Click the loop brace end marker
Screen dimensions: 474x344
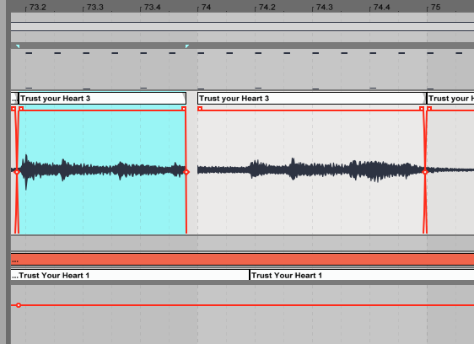click(187, 46)
